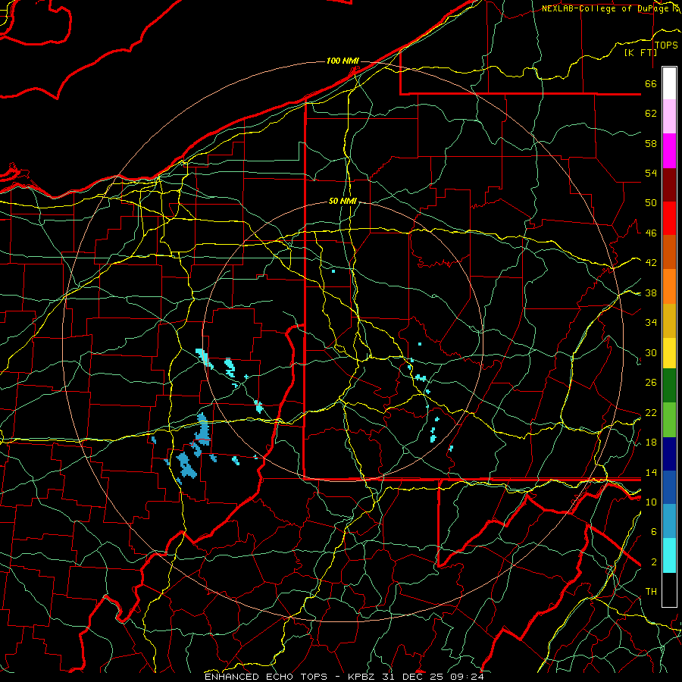
Task: Select the maroon swatch in the color scale
Action: coord(669,185)
